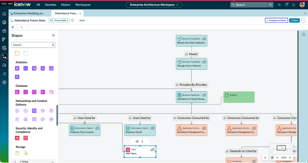Click the undo arrow in toolbar
The height and width of the screenshot is (163, 308).
point(21,27)
